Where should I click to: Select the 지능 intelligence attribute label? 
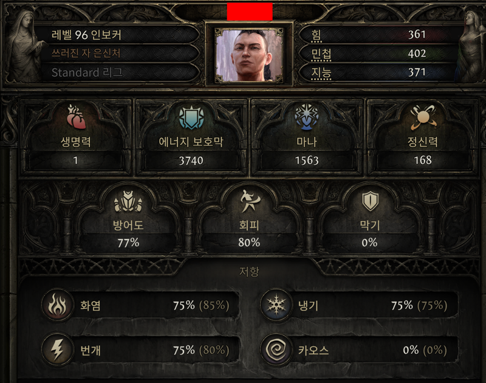321,73
